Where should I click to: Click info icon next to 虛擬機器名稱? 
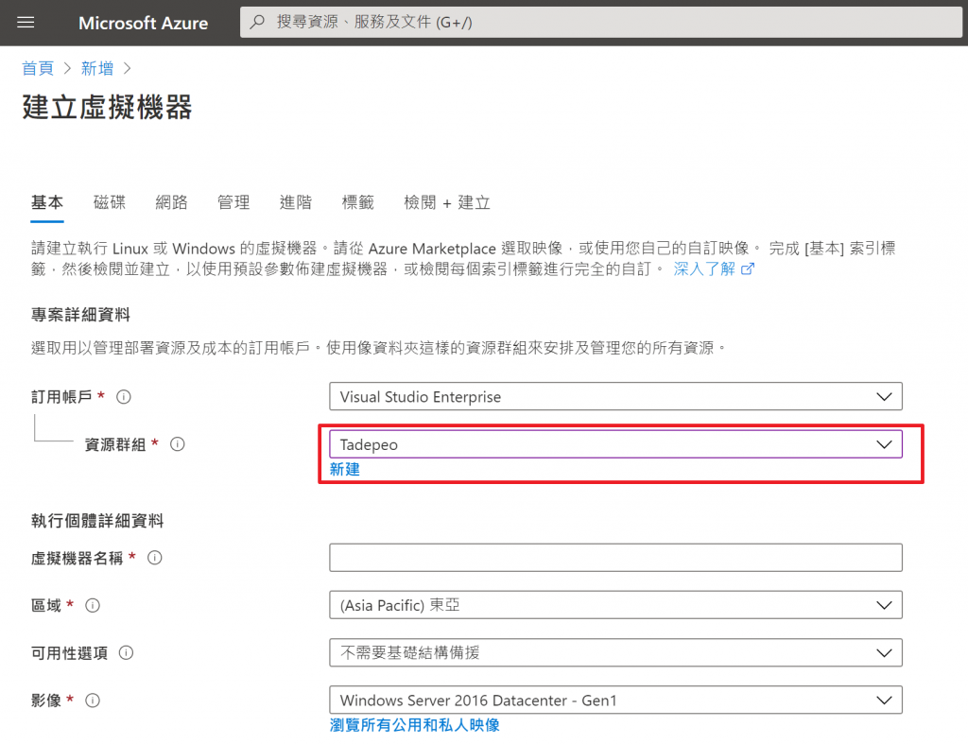coord(154,558)
